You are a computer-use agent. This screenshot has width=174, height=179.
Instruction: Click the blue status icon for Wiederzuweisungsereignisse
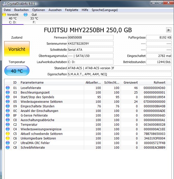tap(8, 129)
